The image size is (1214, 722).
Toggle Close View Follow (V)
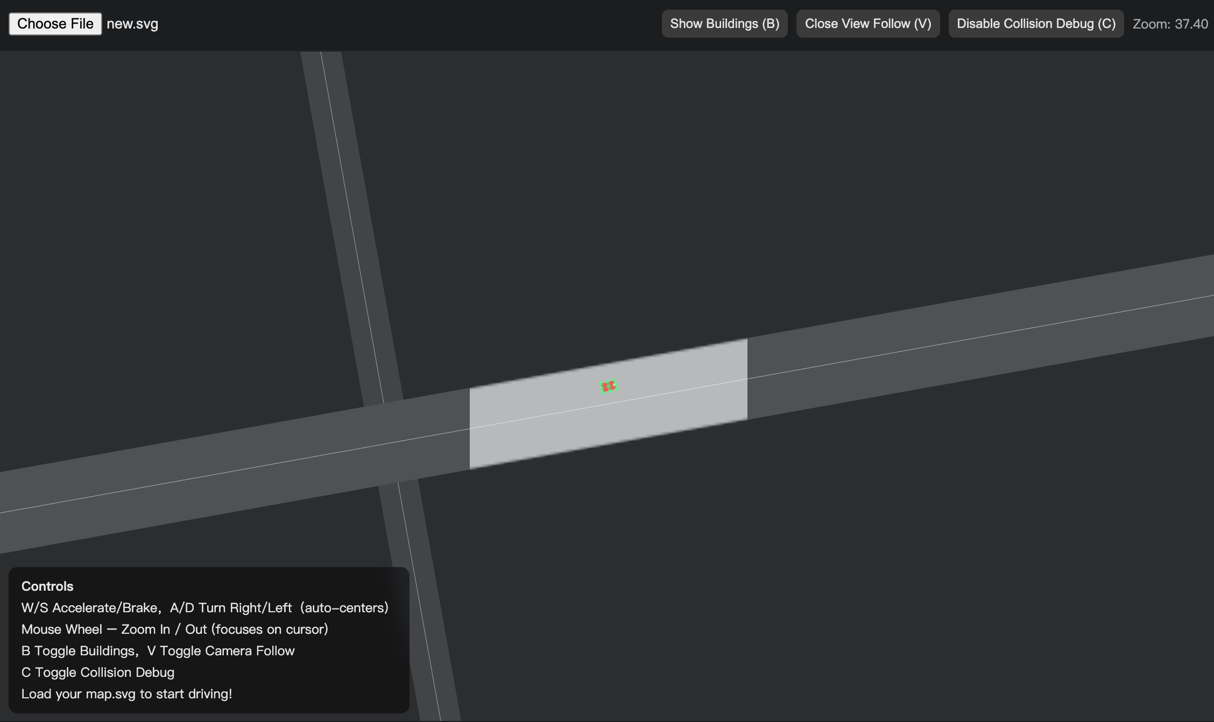tap(867, 24)
